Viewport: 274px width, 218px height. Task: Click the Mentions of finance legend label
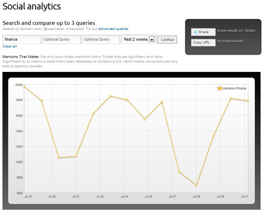click(x=235, y=88)
